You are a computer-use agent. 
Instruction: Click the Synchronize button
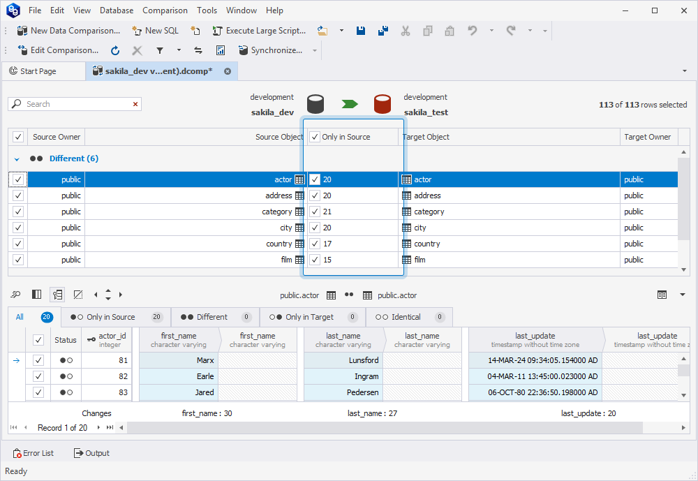coord(270,50)
